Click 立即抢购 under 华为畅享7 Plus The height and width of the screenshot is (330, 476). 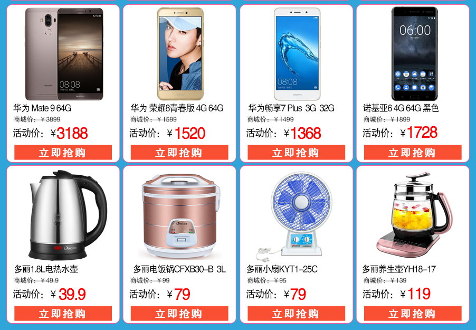296,153
